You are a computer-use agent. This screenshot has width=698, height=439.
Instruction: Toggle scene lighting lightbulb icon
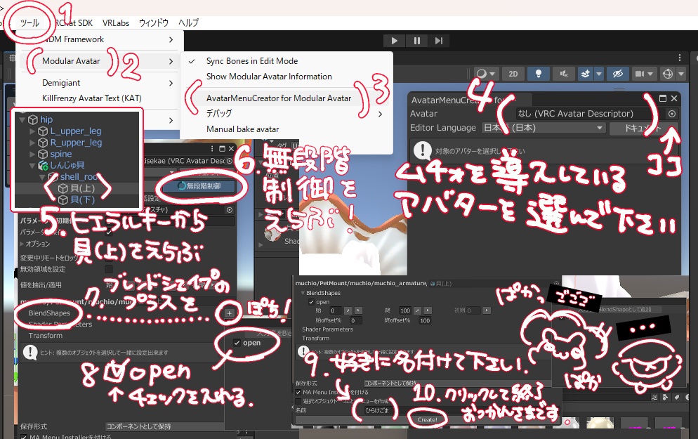pos(538,74)
